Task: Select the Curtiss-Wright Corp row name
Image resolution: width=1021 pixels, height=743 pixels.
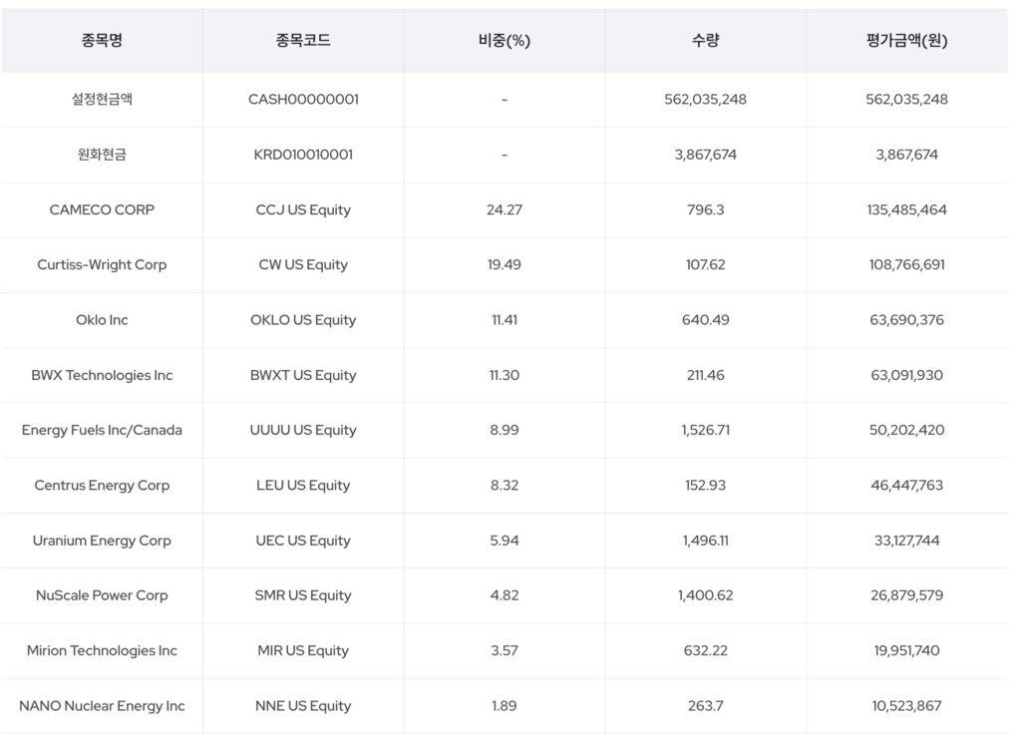Action: (x=102, y=265)
